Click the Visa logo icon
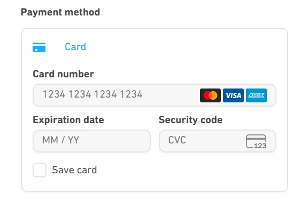The image size is (301, 201). pos(233,95)
